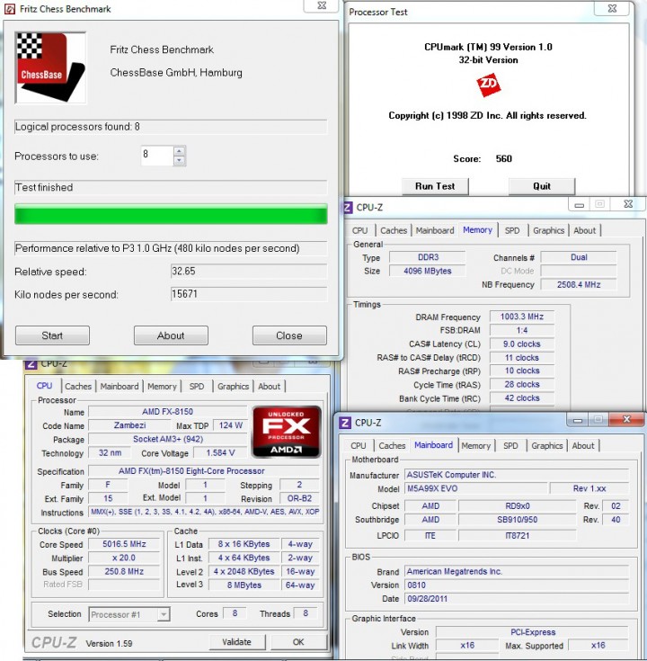Screen dimensions: 647x661
Task: Click the green benchmark progress bar
Action: [x=171, y=214]
